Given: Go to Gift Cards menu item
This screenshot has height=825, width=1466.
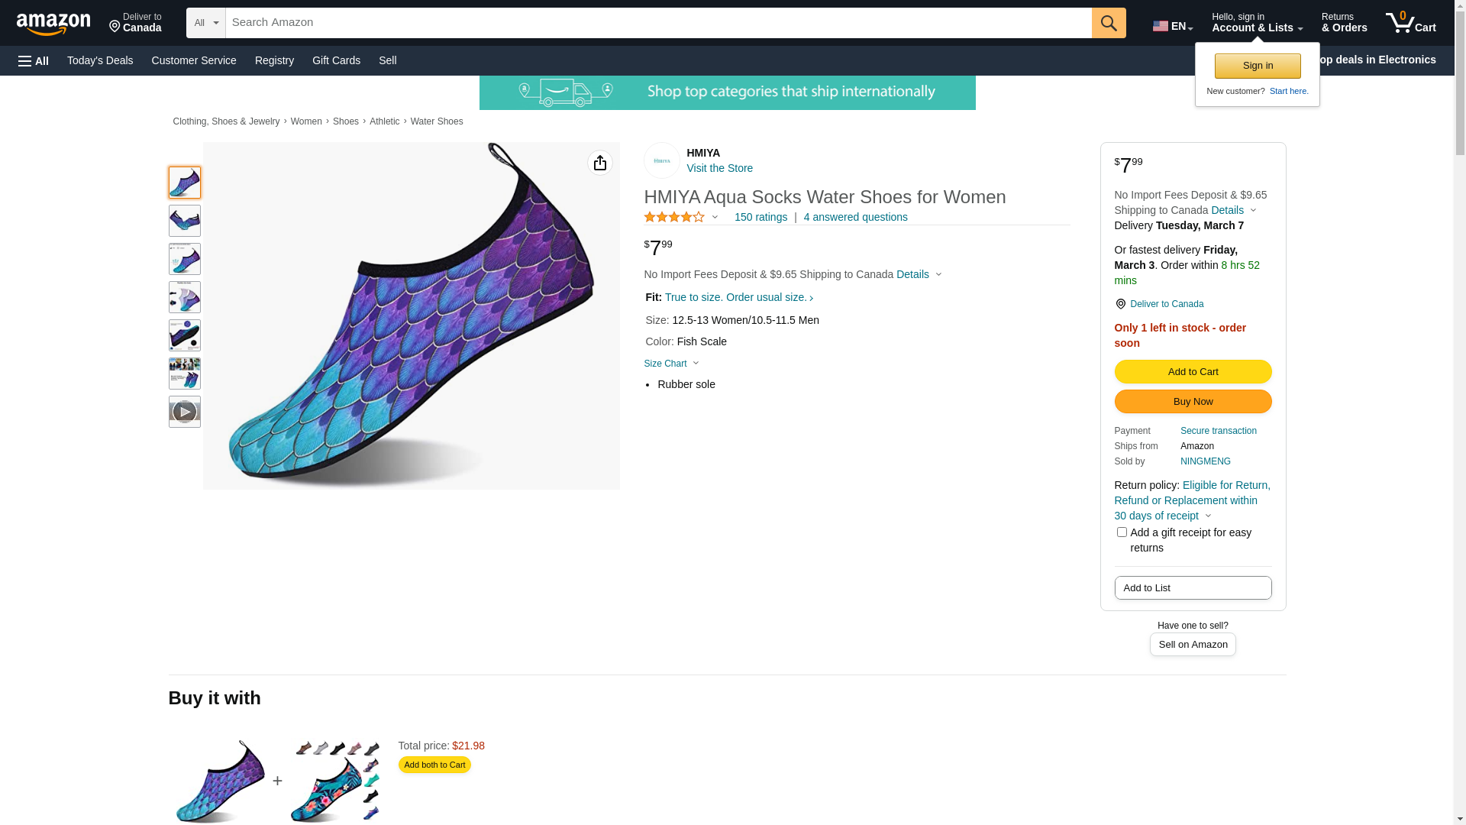Looking at the screenshot, I should click(x=336, y=60).
